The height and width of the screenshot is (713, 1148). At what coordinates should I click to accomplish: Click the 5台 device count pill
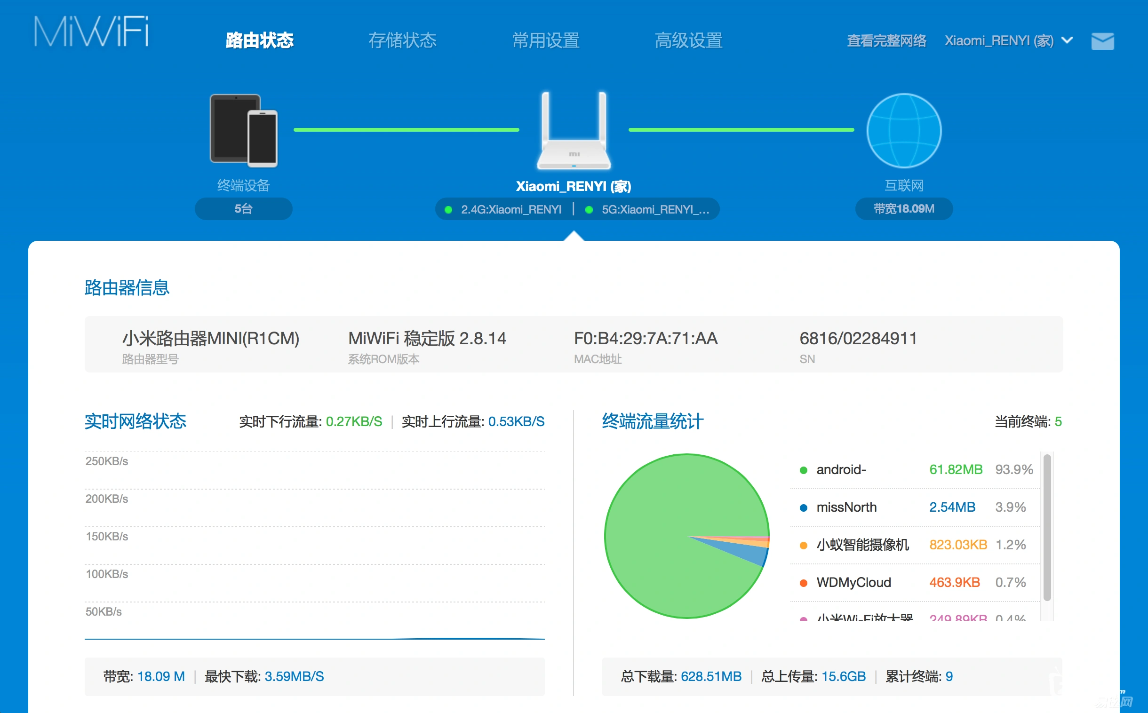(x=243, y=209)
